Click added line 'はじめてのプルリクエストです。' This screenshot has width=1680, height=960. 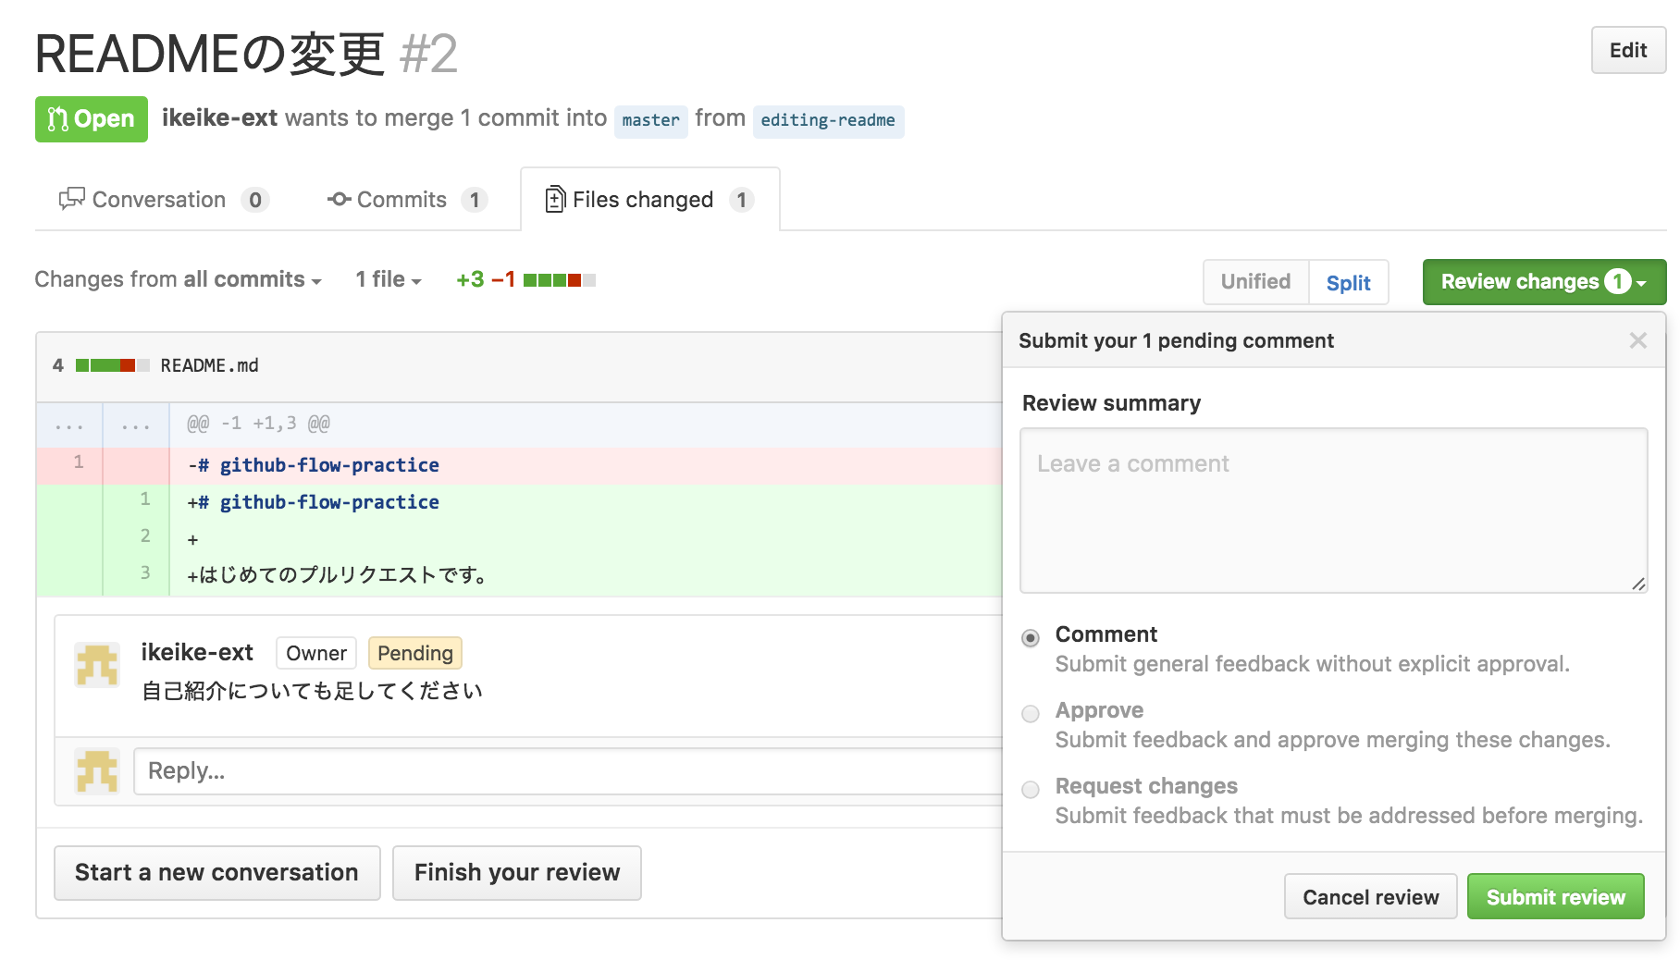tap(337, 575)
